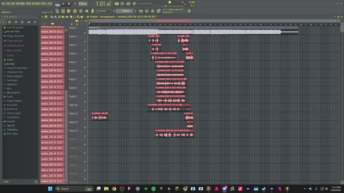Expand the Sliced audio folder
This screenshot has width=344, height=193.
[x=13, y=113]
